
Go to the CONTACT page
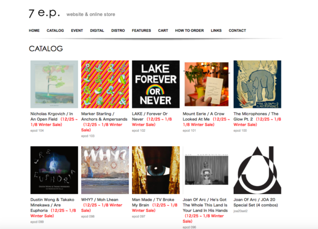(237, 30)
